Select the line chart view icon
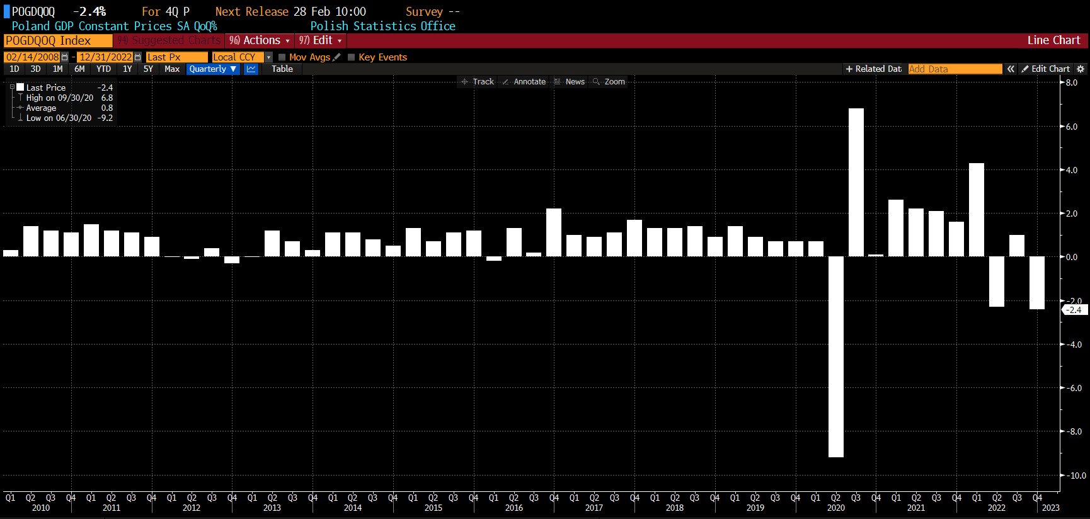 point(251,69)
